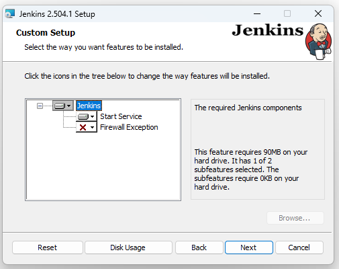Click the "The required Jenkins components" description

(248, 108)
